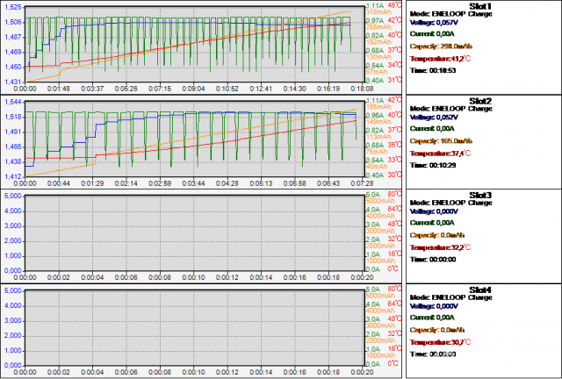Click the 1,525 voltage axis label
Screen dimensions: 562x379
pos(12,7)
